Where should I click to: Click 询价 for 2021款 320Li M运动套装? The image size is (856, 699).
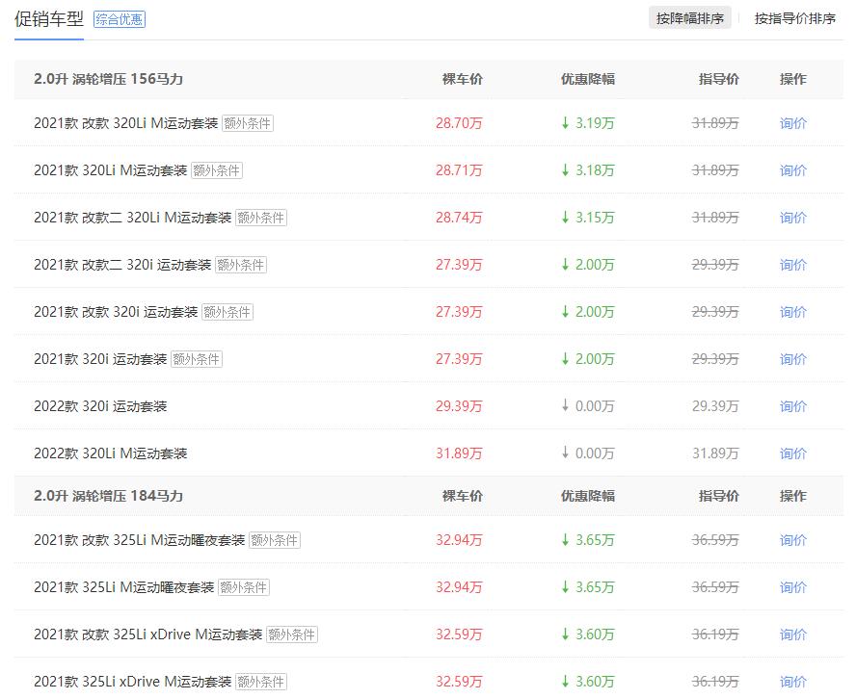pos(792,170)
